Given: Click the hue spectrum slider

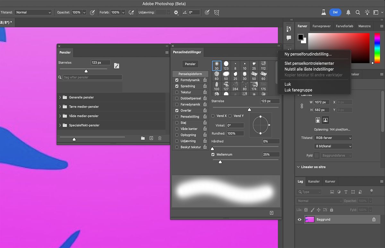Looking at the screenshot, I should [x=377, y=48].
